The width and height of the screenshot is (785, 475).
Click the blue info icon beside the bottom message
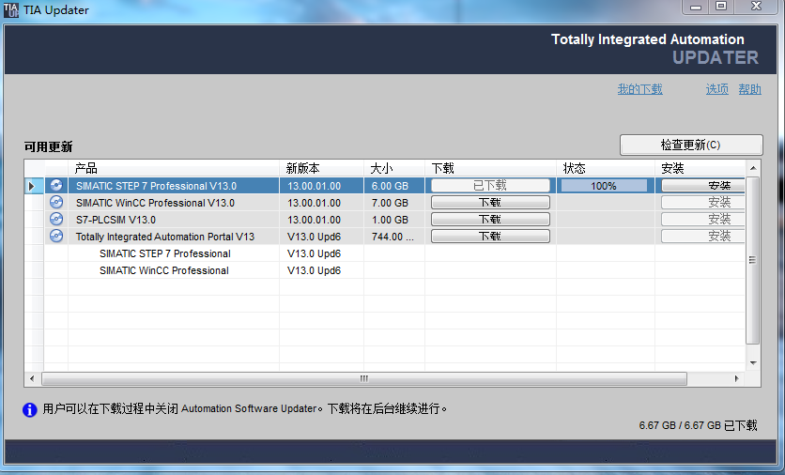coord(29,409)
